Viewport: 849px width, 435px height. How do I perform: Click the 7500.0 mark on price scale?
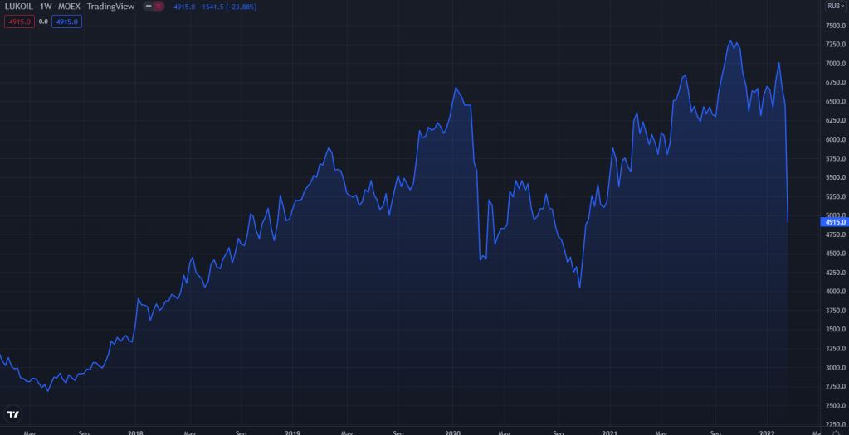click(836, 26)
